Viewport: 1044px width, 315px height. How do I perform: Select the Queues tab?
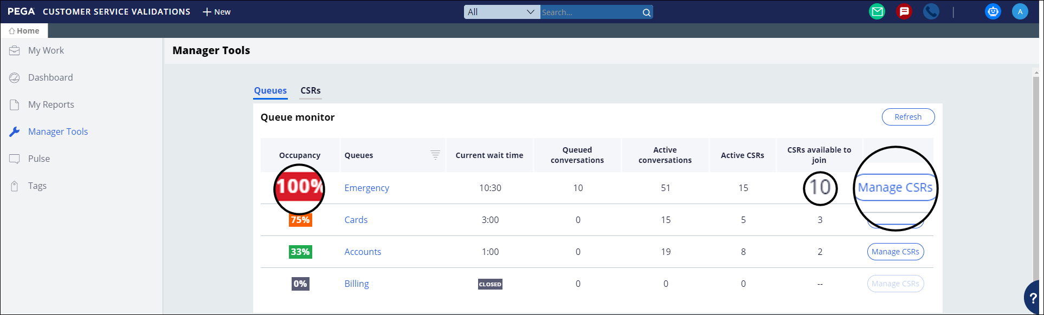(x=270, y=90)
